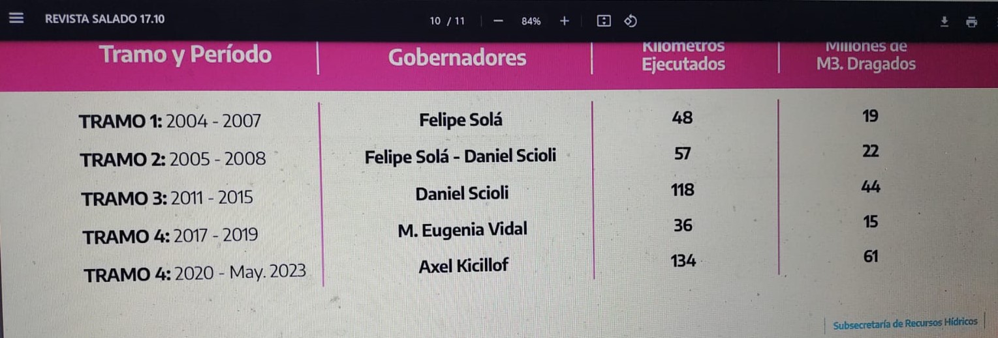Select the TRAMO 1: 2004 - 2007 row label
Image resolution: width=998 pixels, height=338 pixels.
(170, 121)
